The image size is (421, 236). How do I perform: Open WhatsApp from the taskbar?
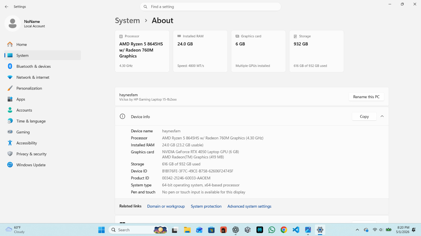(272, 230)
